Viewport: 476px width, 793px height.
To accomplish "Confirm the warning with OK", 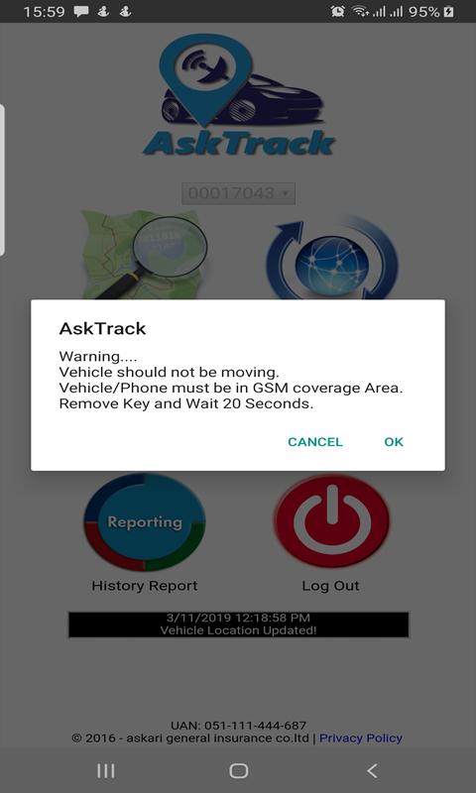I will point(394,442).
